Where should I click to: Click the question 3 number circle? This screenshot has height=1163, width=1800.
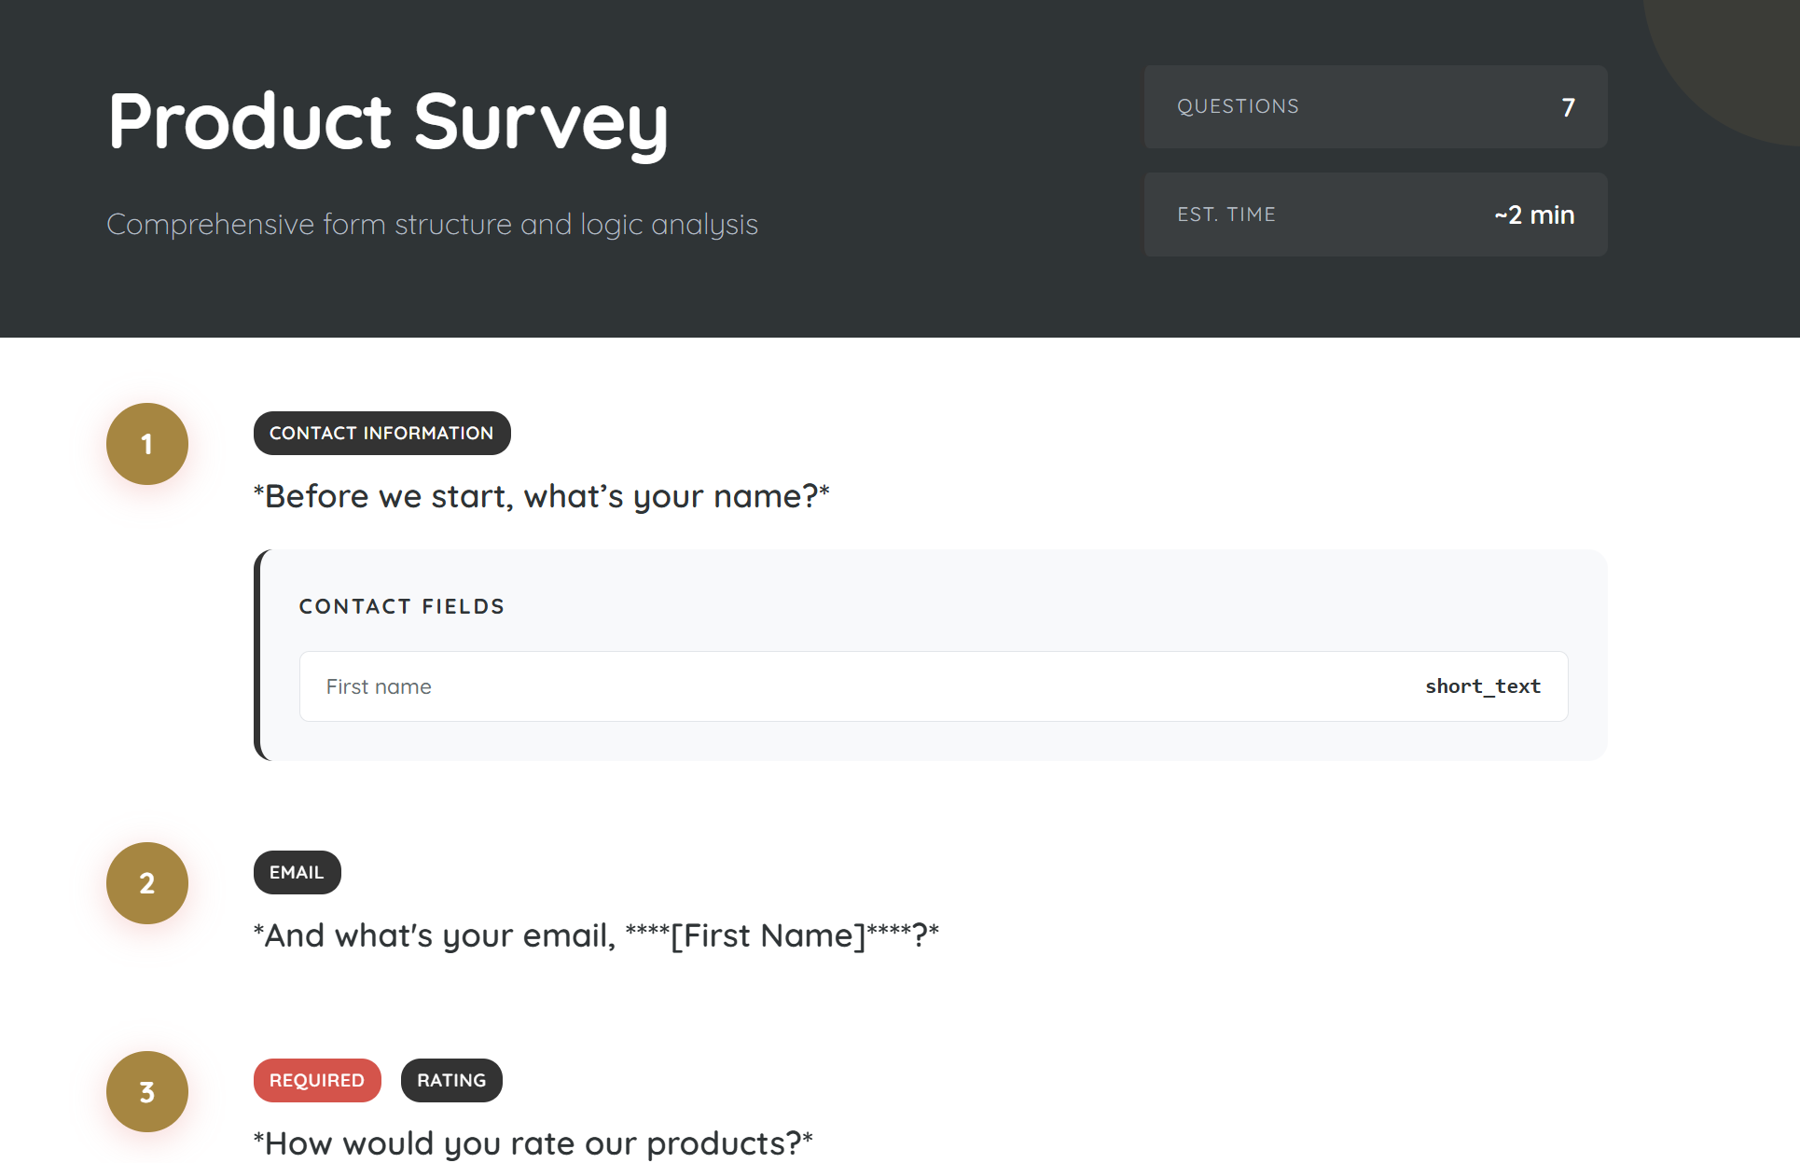(147, 1092)
